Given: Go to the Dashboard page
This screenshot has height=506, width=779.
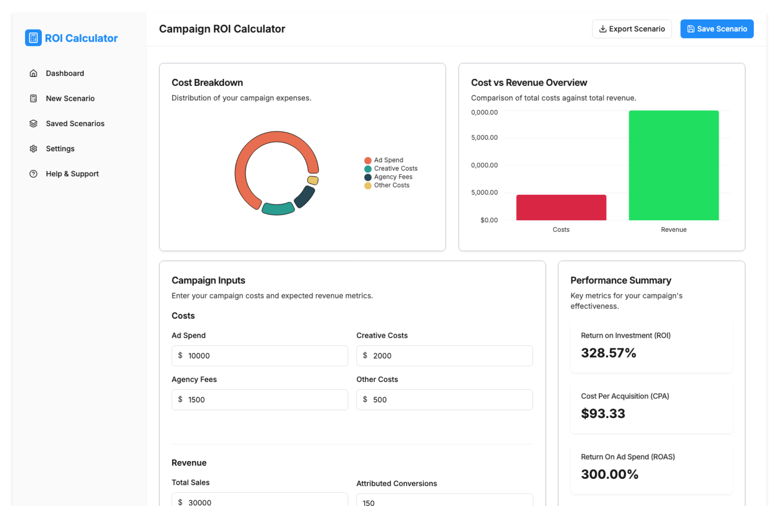Looking at the screenshot, I should tap(65, 73).
